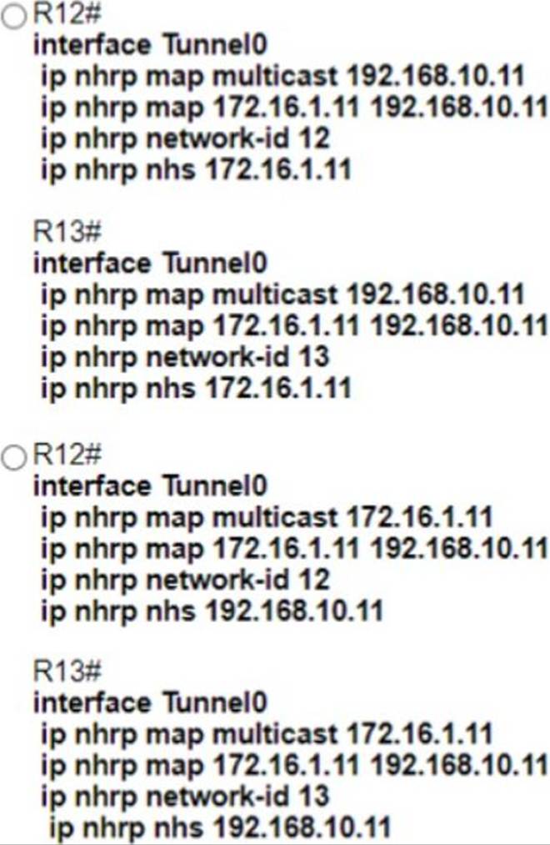The width and height of the screenshot is (550, 845).
Task: Click first option's R13 'map multicast 192.168.10.11' line
Action: pos(282,295)
